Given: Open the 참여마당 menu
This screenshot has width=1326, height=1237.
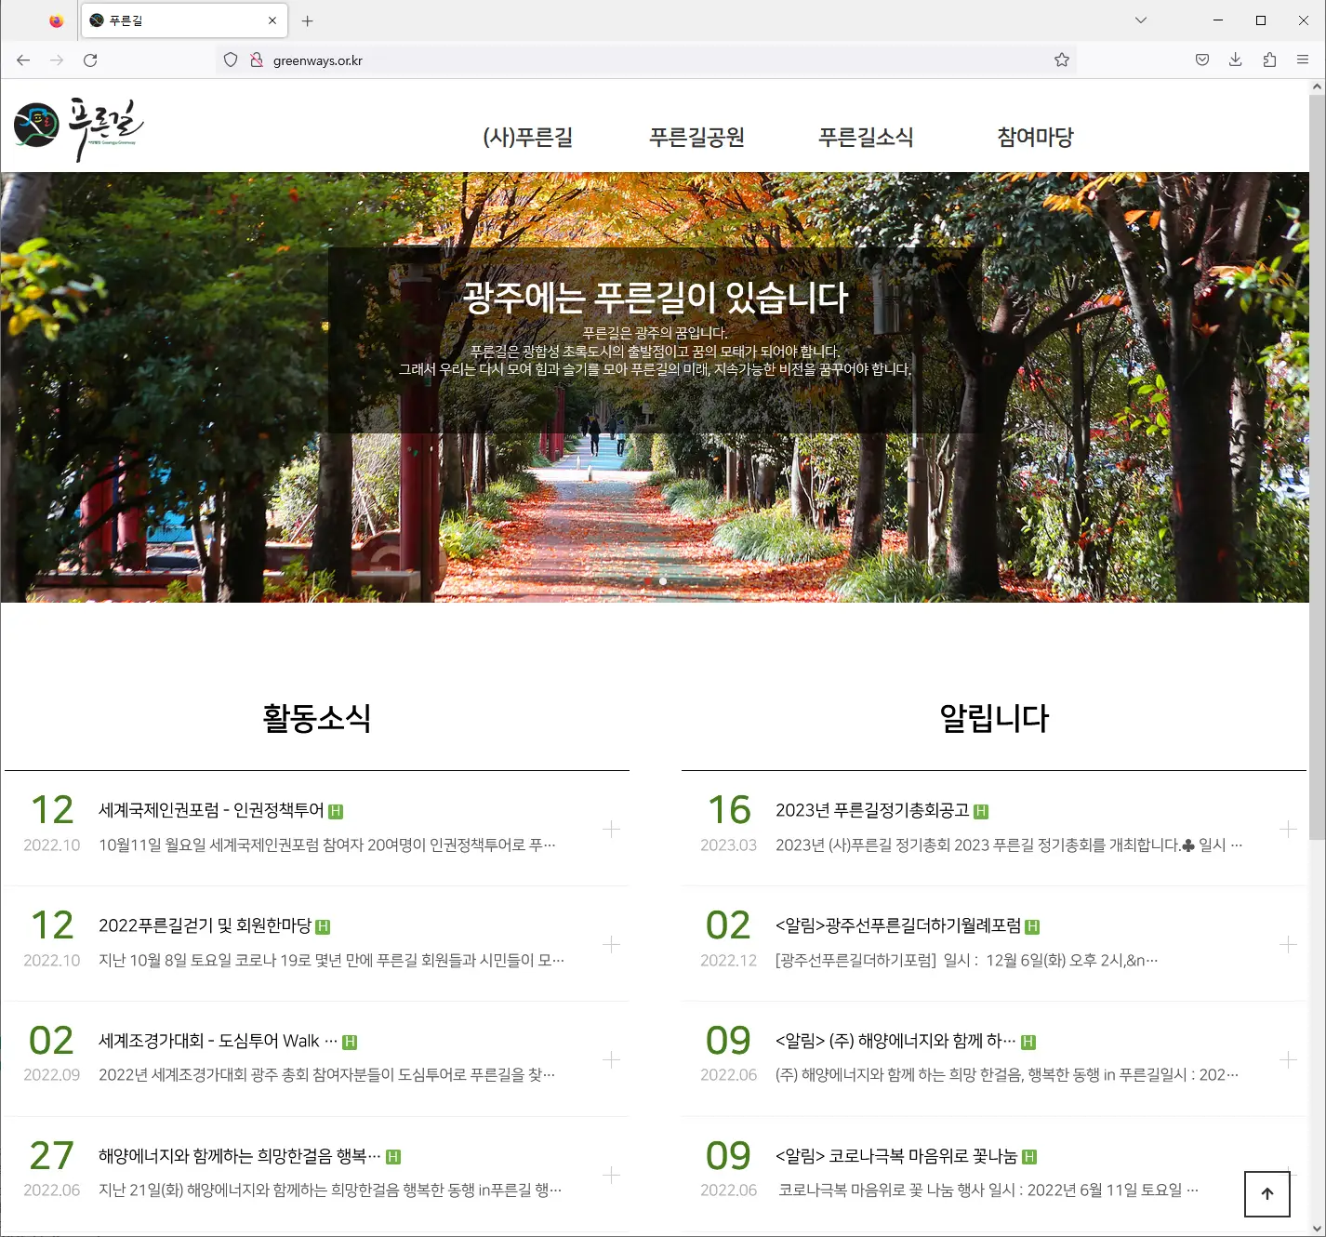Looking at the screenshot, I should click(1034, 137).
